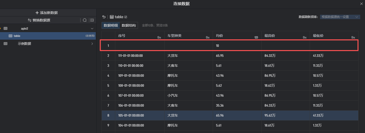Collapse the apiv2 data source group
The height and width of the screenshot is (133, 365).
coord(92,29)
